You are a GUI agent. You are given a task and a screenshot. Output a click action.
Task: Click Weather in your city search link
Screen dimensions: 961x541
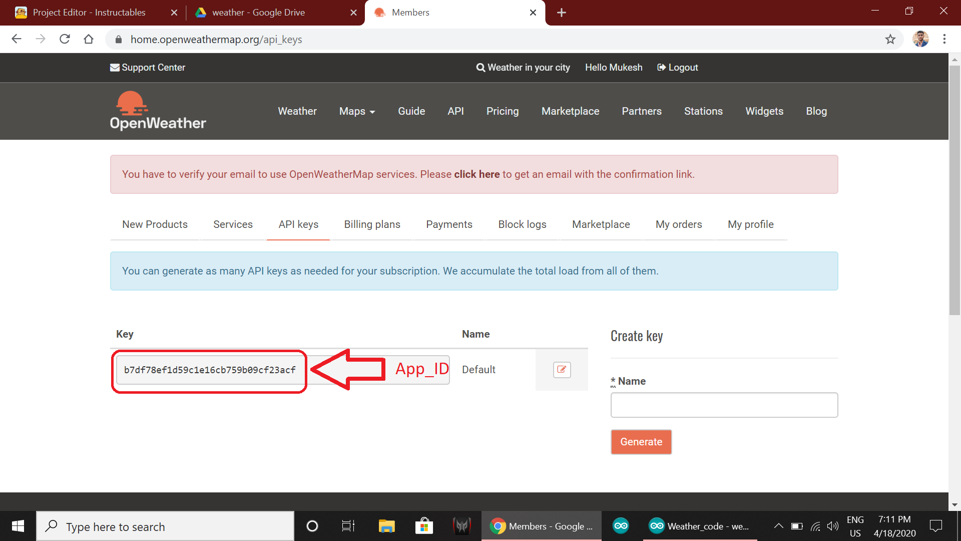(x=523, y=68)
